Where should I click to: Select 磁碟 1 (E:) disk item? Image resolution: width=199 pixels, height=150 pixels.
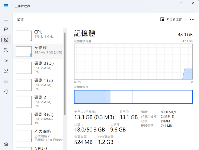point(38,85)
